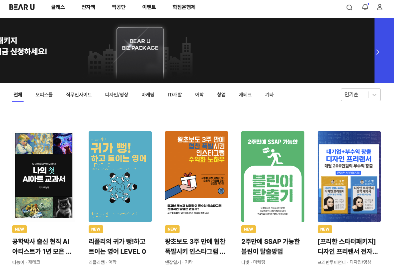394x273 pixels.
Task: Open the account profile icon
Action: coord(379,7)
